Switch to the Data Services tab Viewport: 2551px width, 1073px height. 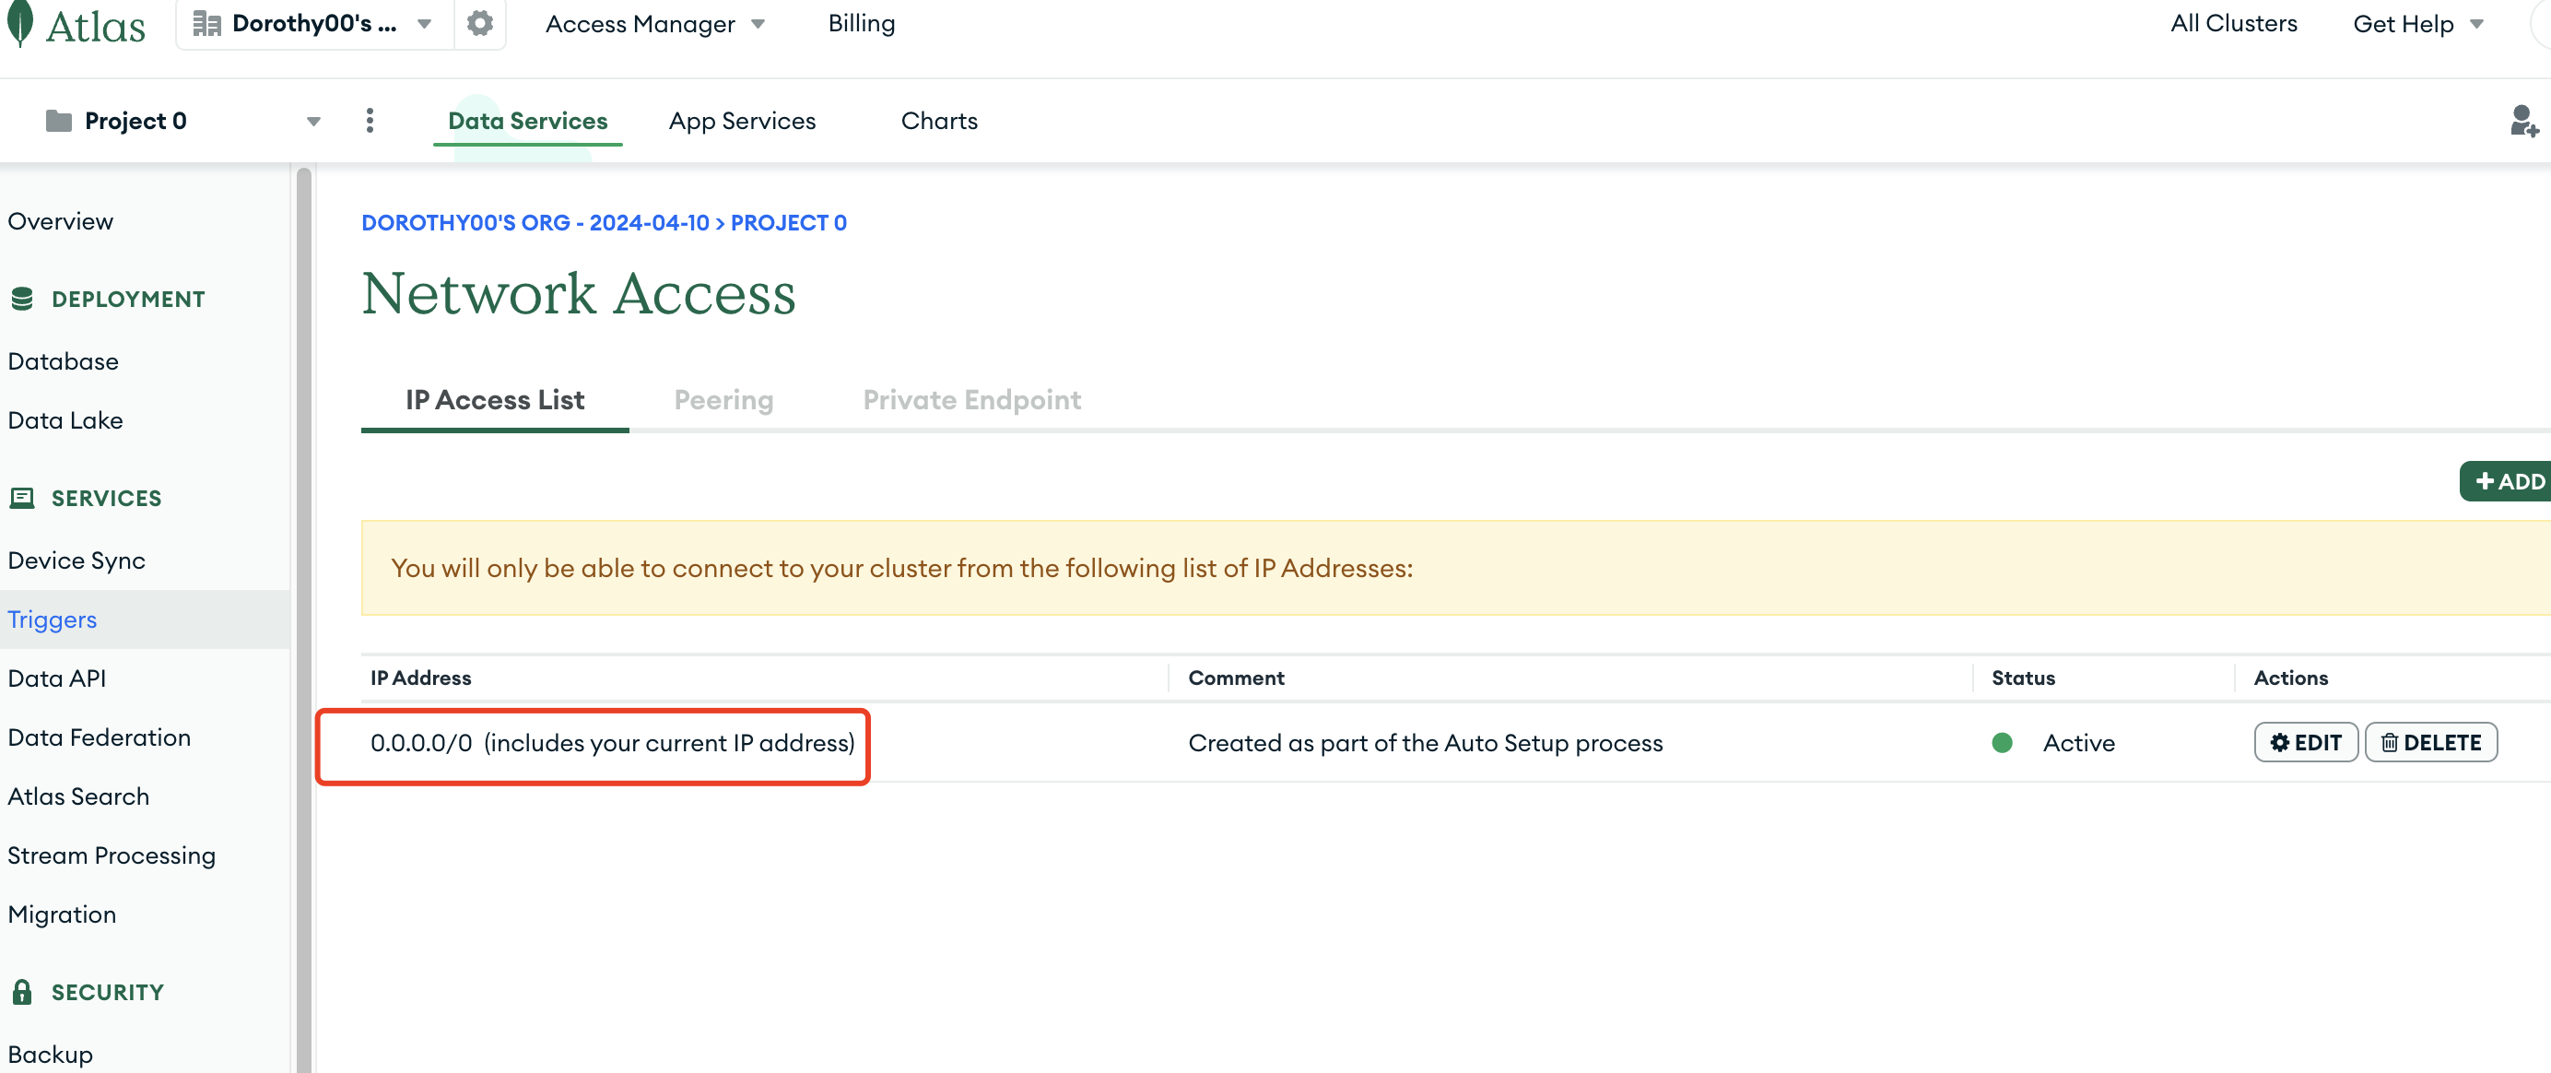click(x=528, y=121)
